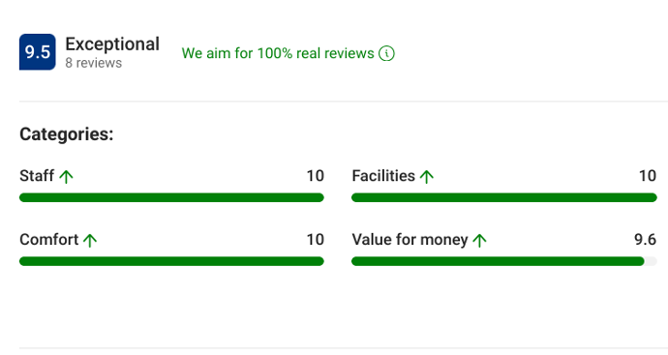Screen dimensions: 668x355
Task: Select the Staff category label
Action: pos(37,176)
